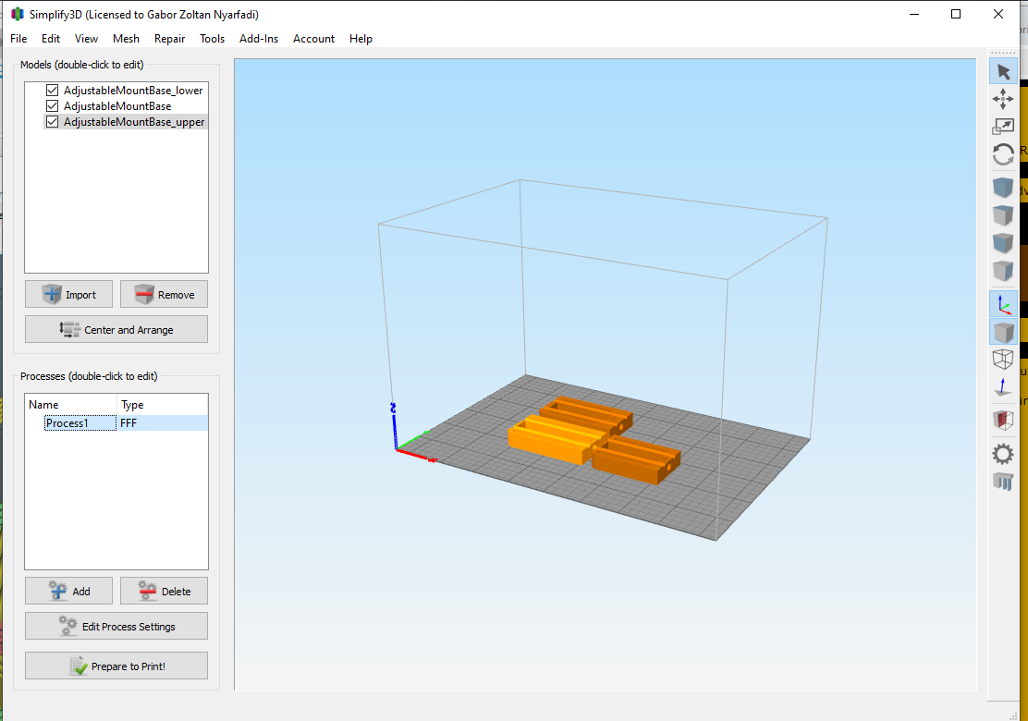Open the Add-Ins menu
The image size is (1028, 721).
[258, 39]
